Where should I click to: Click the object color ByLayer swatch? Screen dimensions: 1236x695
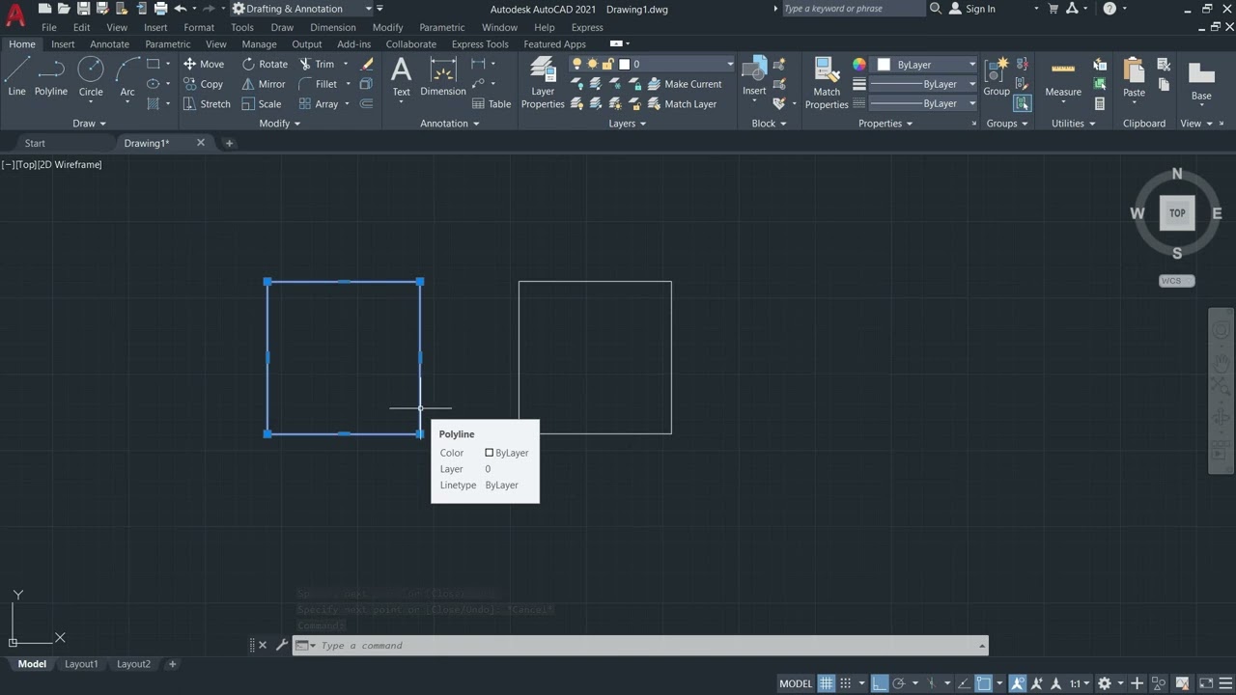click(884, 65)
